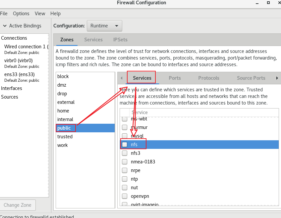Enable the nmea-0183 service checkbox
281x218 pixels.
(125, 162)
